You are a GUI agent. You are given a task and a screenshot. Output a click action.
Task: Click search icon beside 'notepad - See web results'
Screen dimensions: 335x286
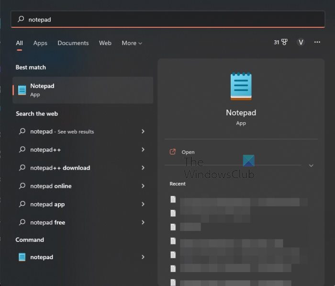tap(22, 131)
